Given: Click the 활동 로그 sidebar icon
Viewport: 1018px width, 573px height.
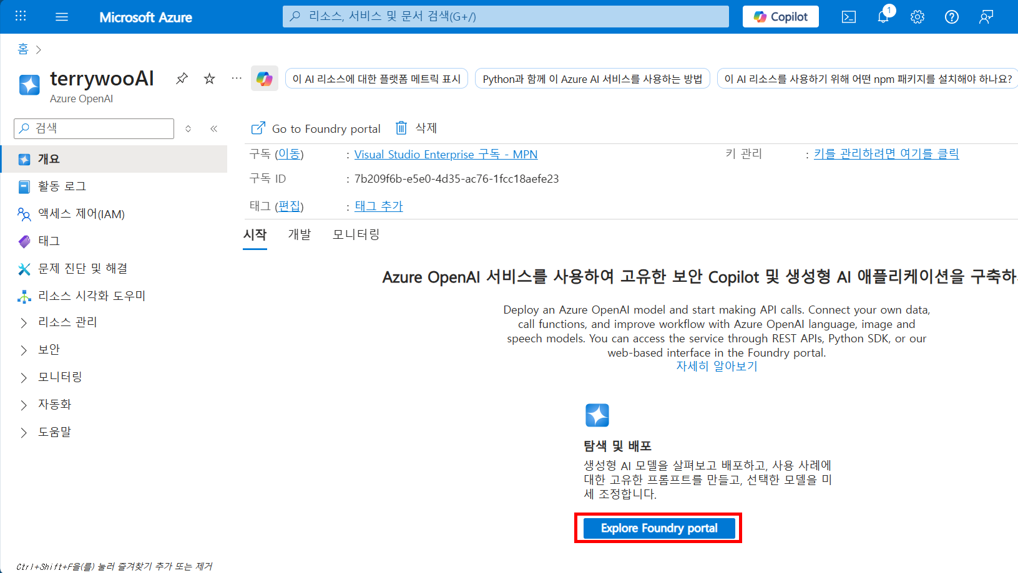Looking at the screenshot, I should [x=24, y=186].
